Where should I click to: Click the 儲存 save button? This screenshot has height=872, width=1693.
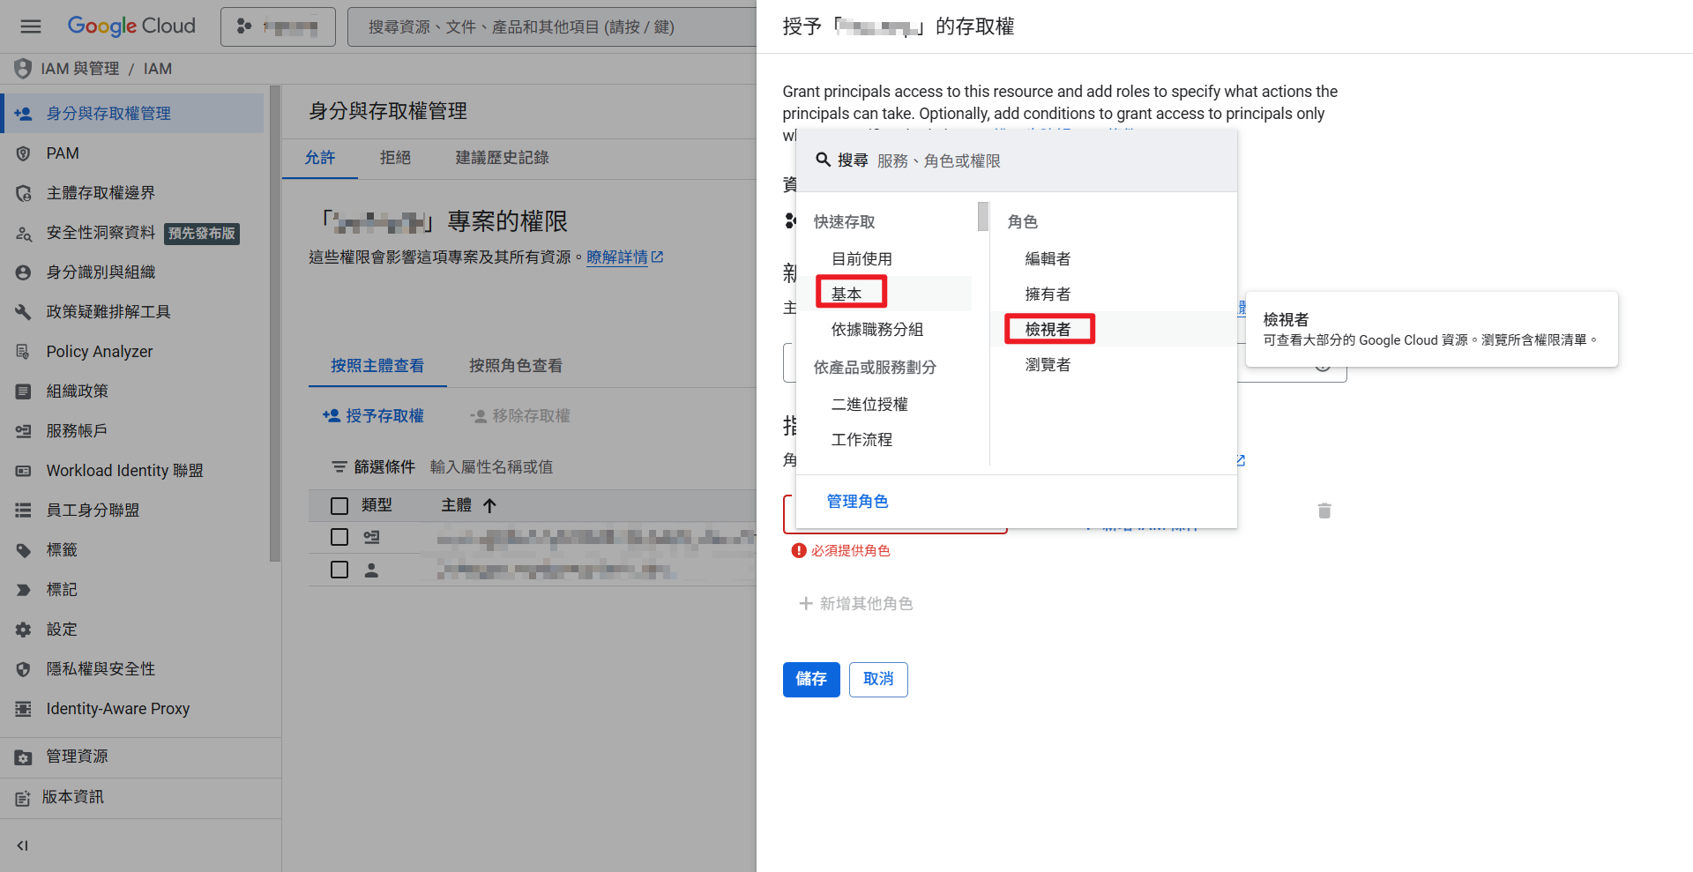pyautogui.click(x=810, y=679)
